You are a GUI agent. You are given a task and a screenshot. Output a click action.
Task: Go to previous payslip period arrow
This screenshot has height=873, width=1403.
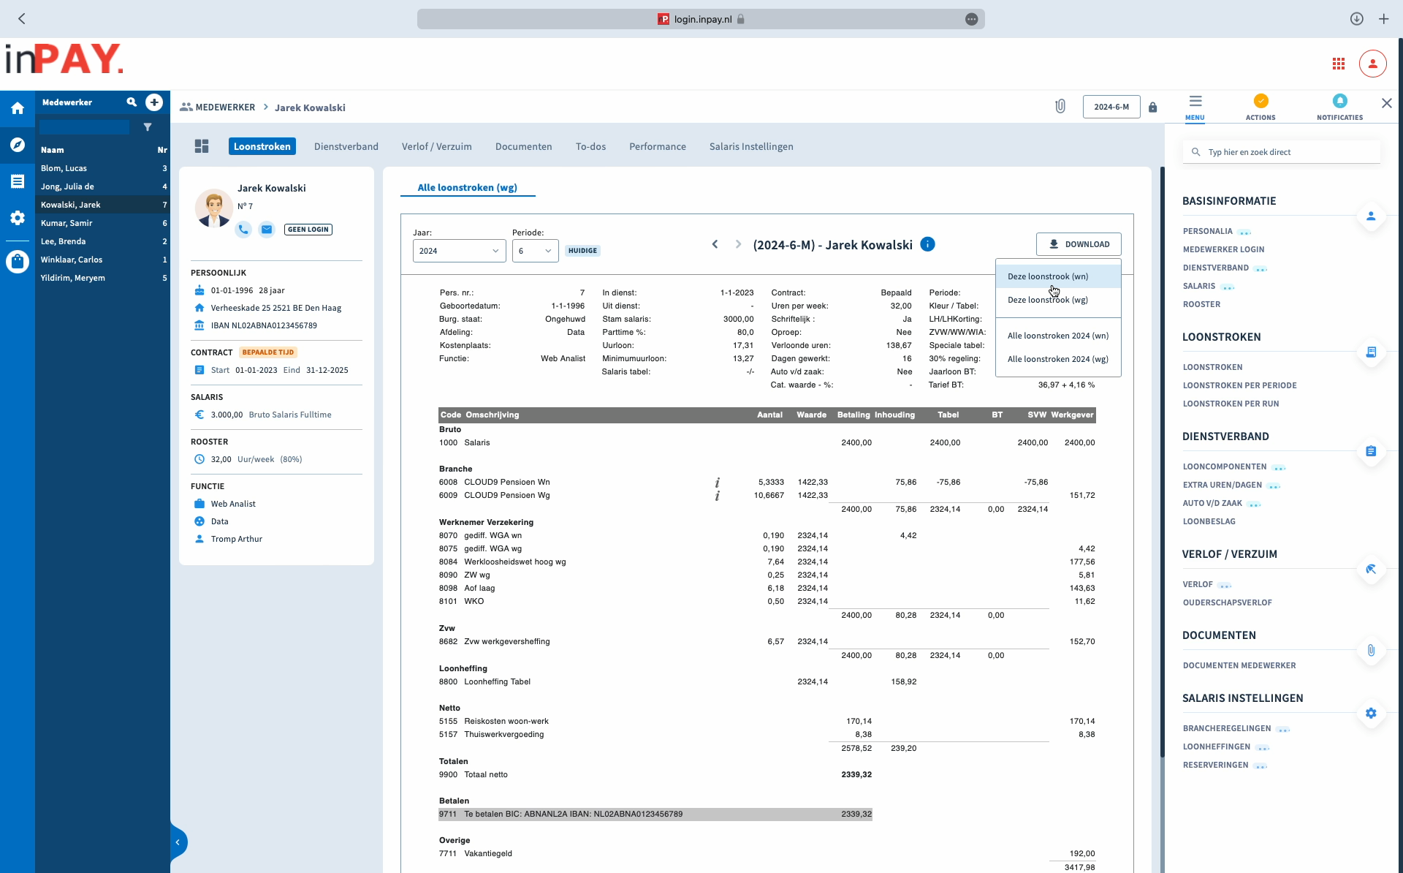(x=715, y=244)
